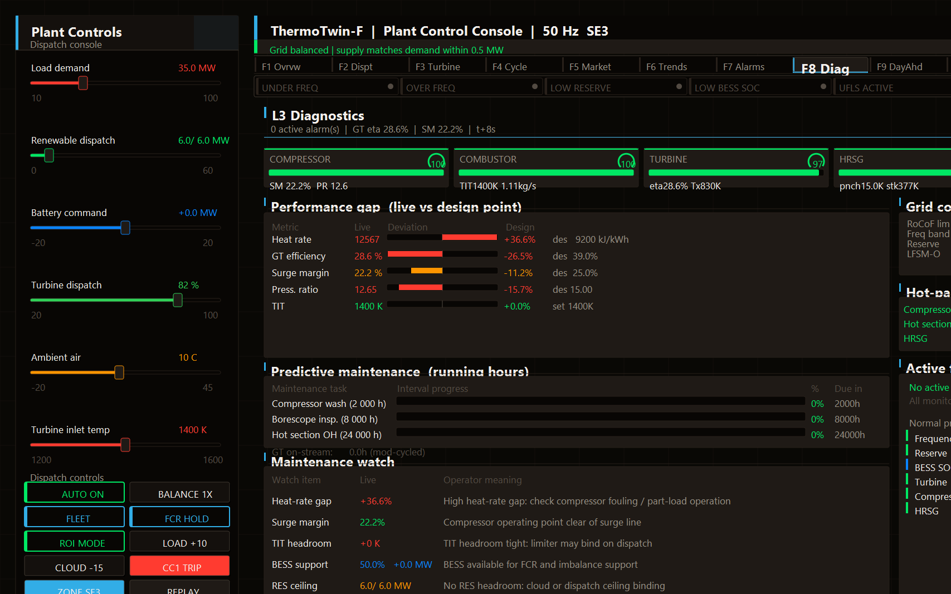Toggle FCR HOLD mode
Image resolution: width=951 pixels, height=594 pixels.
pos(180,517)
